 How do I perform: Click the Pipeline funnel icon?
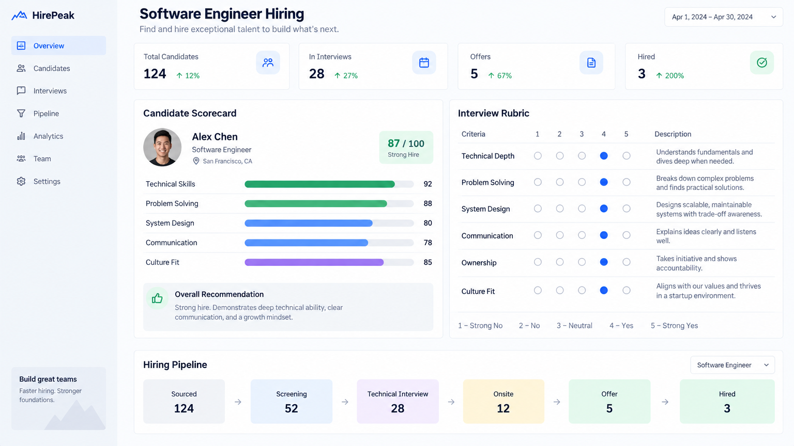pos(21,114)
